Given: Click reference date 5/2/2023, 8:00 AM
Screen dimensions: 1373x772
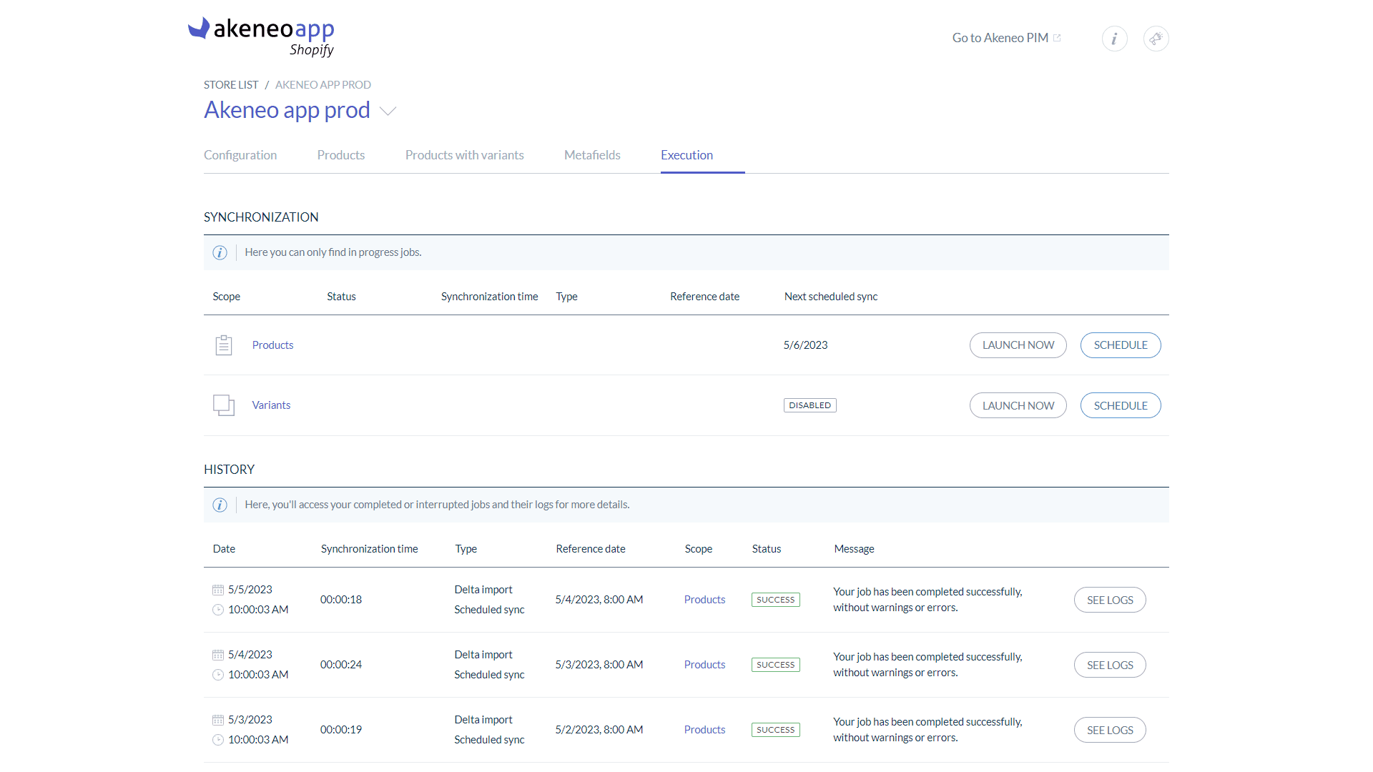Looking at the screenshot, I should click(599, 730).
